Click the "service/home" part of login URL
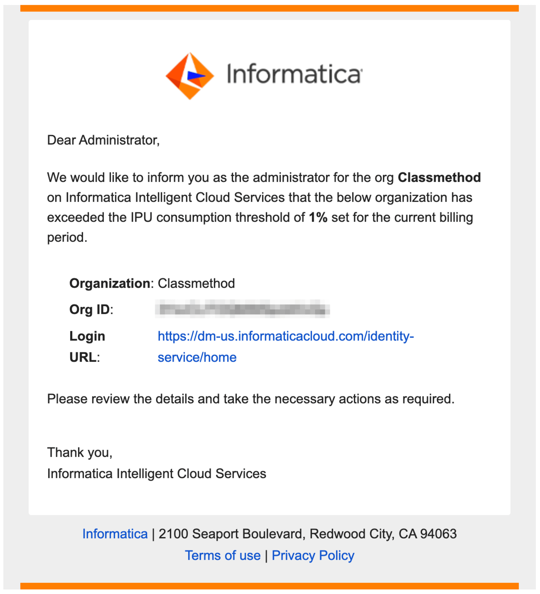The width and height of the screenshot is (540, 594). 197,357
